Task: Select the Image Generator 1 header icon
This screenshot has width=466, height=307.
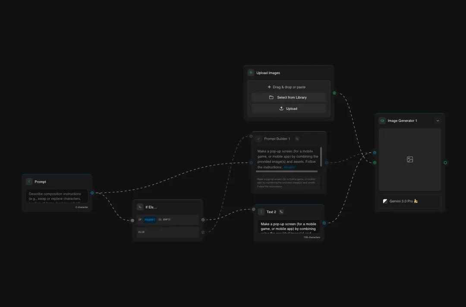Action: click(382, 121)
